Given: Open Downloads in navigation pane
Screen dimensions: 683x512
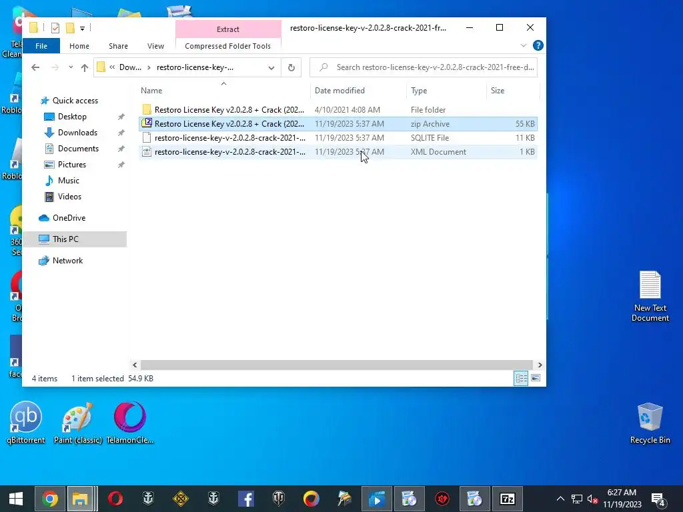Looking at the screenshot, I should pyautogui.click(x=77, y=133).
